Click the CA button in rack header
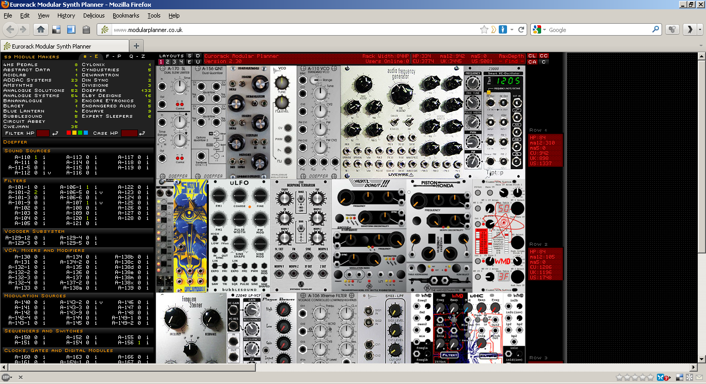 point(532,62)
